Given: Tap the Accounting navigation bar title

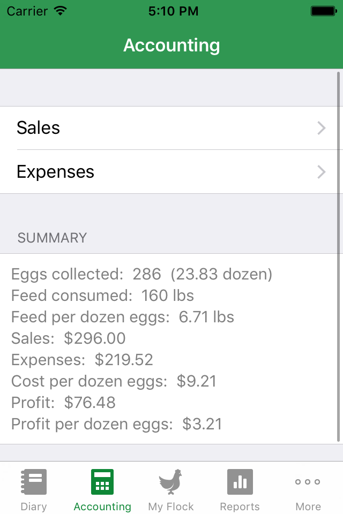Looking at the screenshot, I should (x=171, y=46).
